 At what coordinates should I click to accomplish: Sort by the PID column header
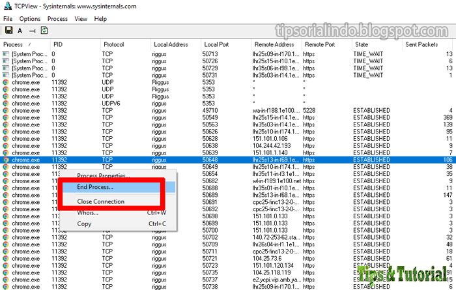pyautogui.click(x=76, y=44)
